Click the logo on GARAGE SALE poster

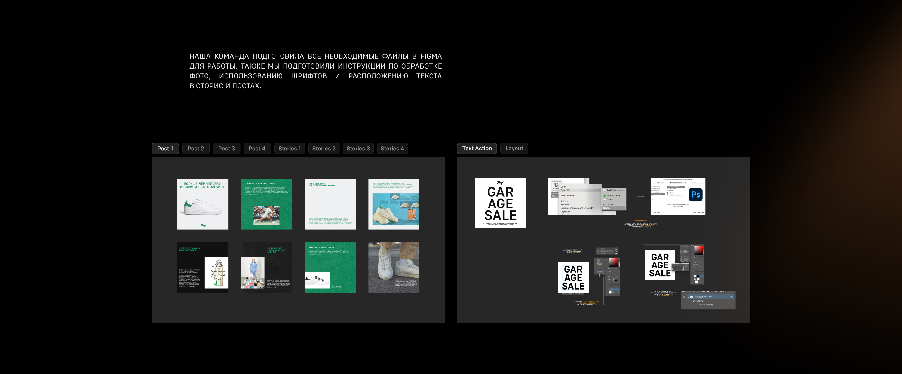tap(500, 182)
